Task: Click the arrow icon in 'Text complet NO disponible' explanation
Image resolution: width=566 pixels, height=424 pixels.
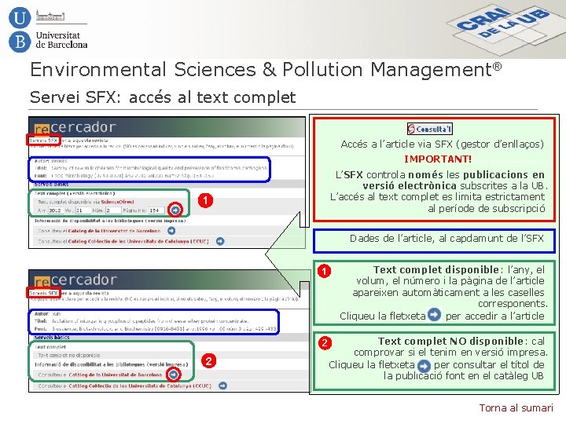Action: tap(424, 366)
